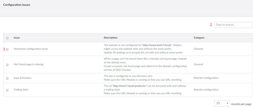Click the http://testv7.local/products/ URL in description
This screenshot has width=253, height=108.
point(130,86)
